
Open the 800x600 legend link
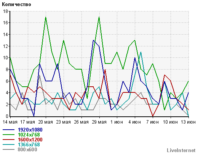27,149
